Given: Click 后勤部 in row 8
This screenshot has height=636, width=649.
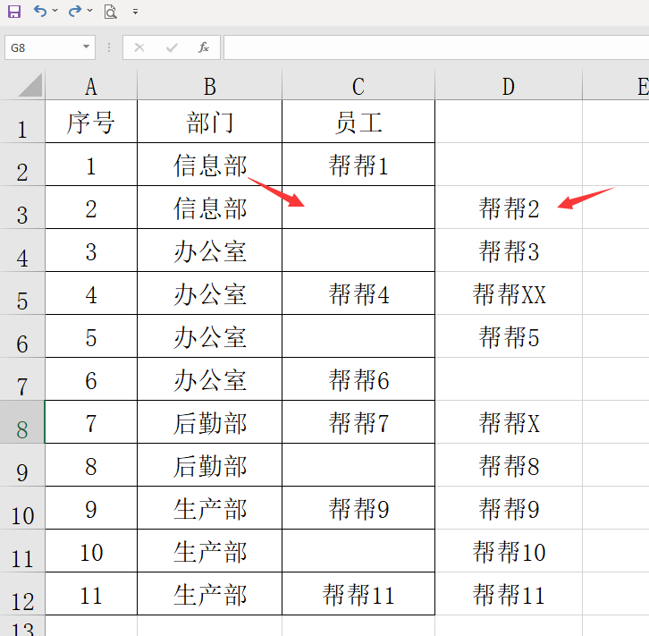Looking at the screenshot, I should [209, 422].
